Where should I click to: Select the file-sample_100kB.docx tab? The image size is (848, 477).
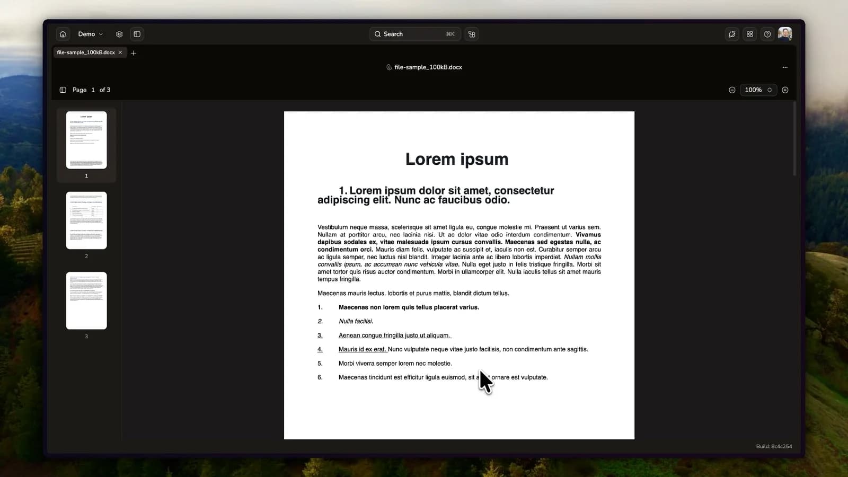click(x=86, y=52)
